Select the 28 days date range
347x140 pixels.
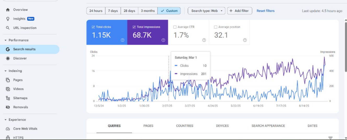coord(129,11)
